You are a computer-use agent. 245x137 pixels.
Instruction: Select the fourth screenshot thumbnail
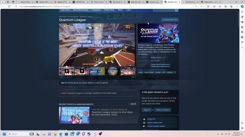tap(113, 71)
